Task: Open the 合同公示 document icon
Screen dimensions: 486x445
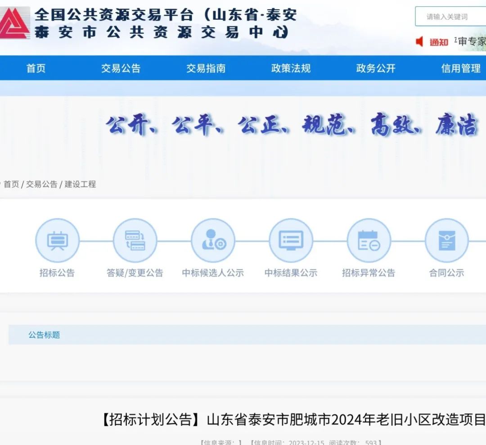Action: point(446,241)
